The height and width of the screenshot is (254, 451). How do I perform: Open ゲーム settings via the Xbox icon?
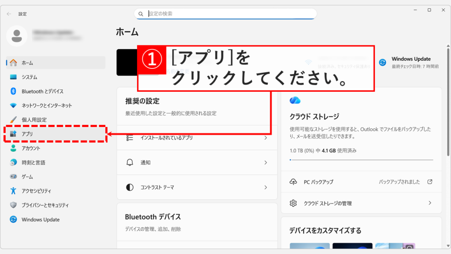pyautogui.click(x=13, y=177)
